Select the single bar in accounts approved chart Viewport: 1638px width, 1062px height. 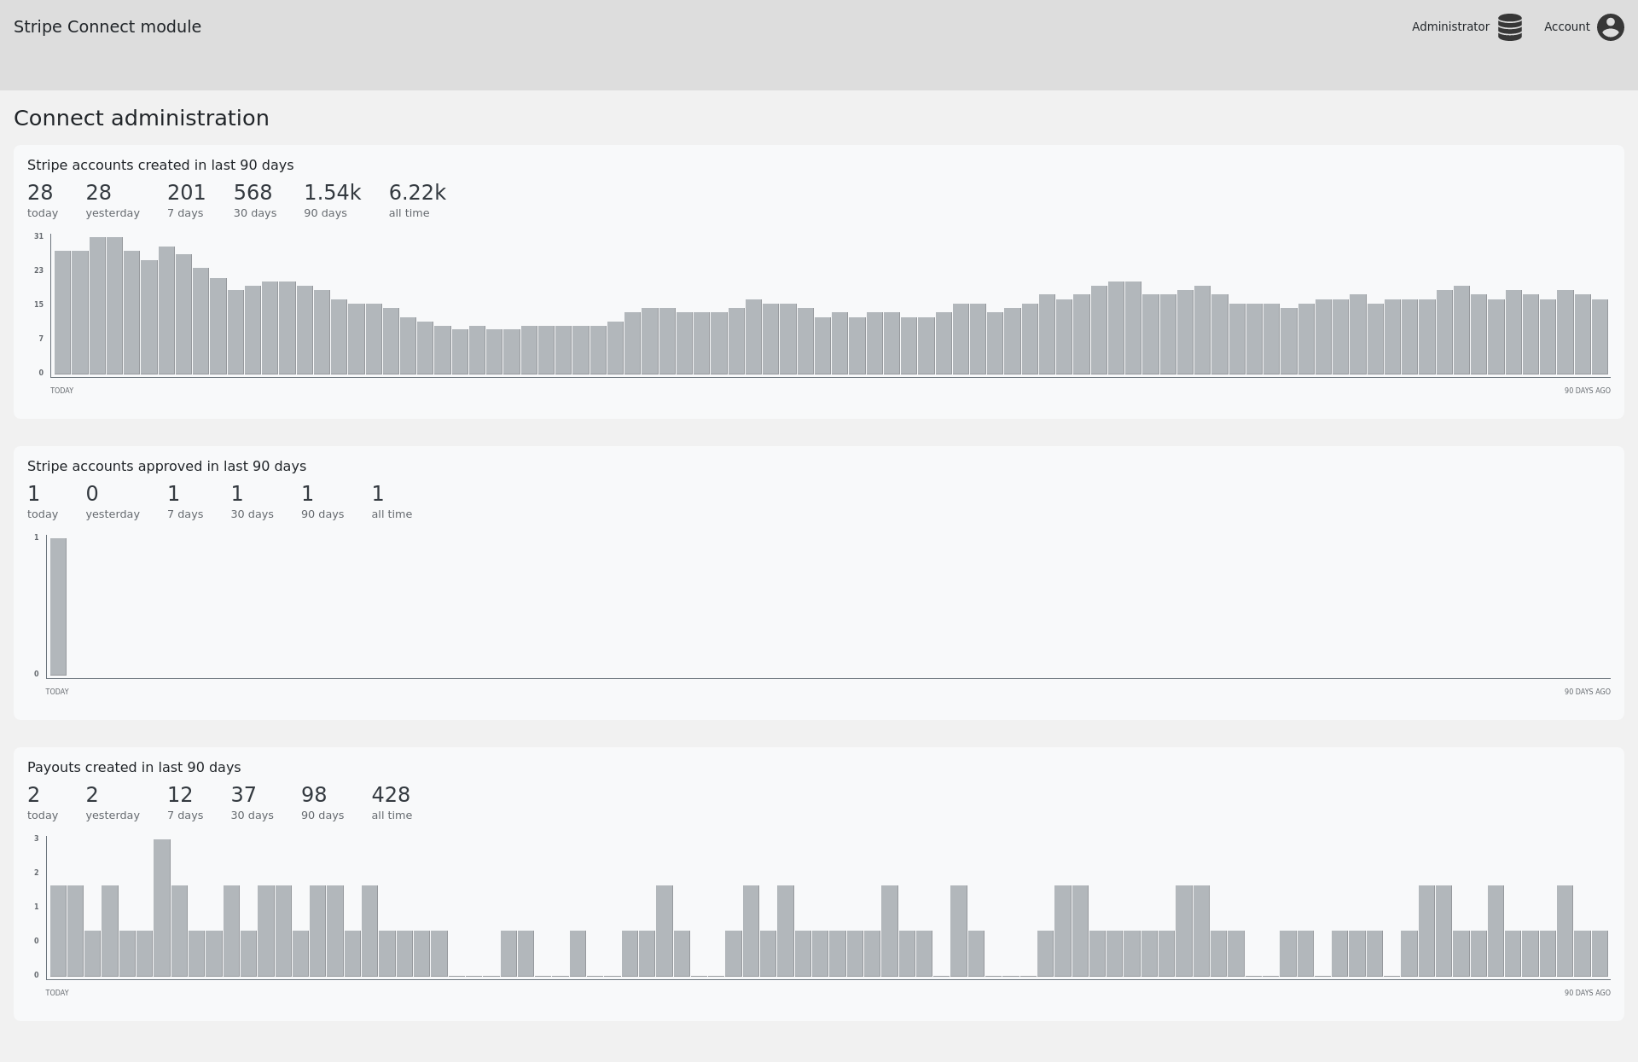click(58, 606)
